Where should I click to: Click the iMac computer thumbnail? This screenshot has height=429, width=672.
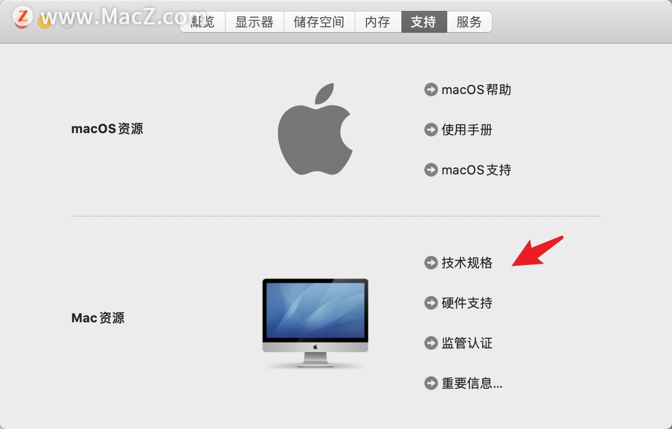point(315,323)
